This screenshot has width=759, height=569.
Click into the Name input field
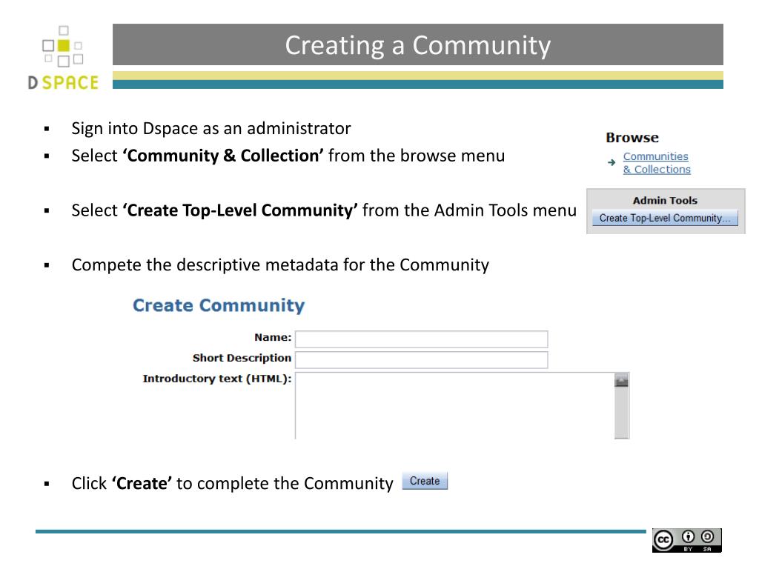[x=421, y=339]
